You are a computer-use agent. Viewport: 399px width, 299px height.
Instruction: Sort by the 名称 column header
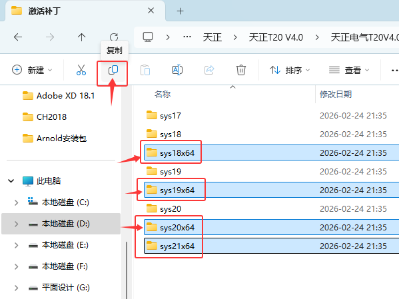coord(163,95)
